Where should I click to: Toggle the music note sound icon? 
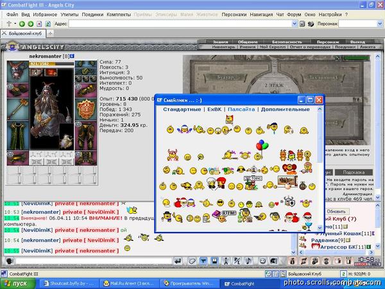[x=248, y=261]
